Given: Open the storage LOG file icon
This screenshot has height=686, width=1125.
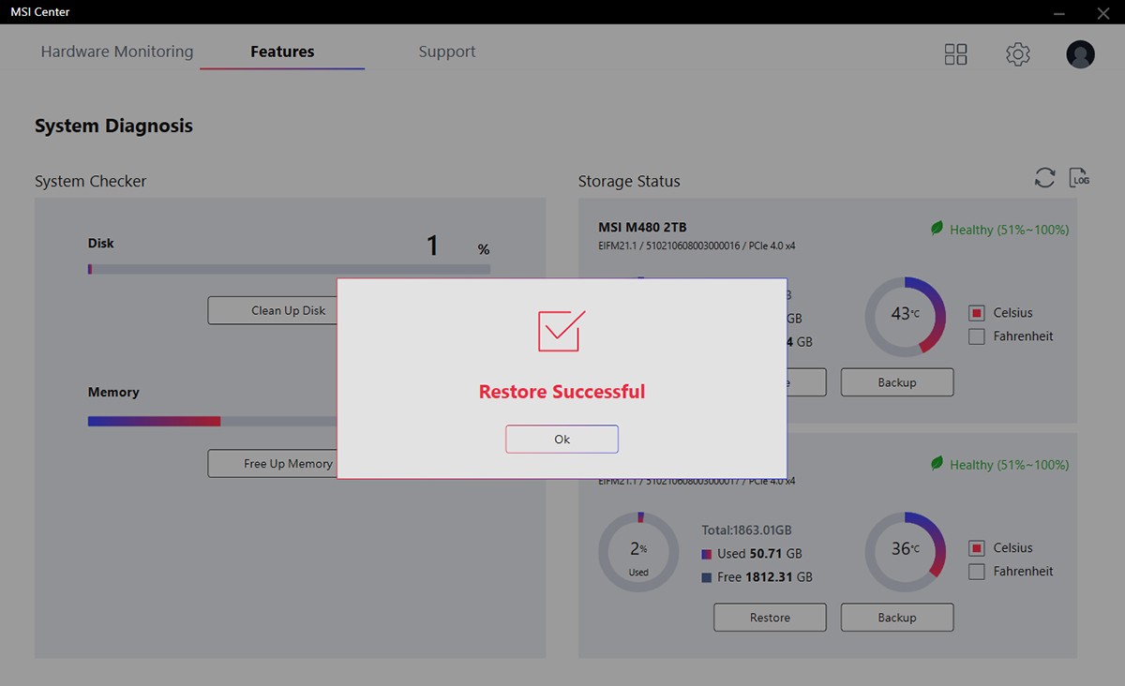Looking at the screenshot, I should click(1079, 177).
